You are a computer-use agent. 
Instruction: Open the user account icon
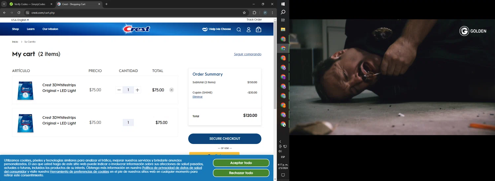pyautogui.click(x=248, y=29)
